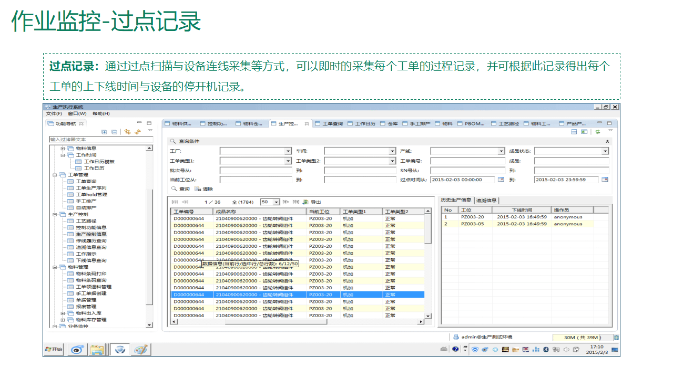Click the SN号从 input field

pos(467,170)
